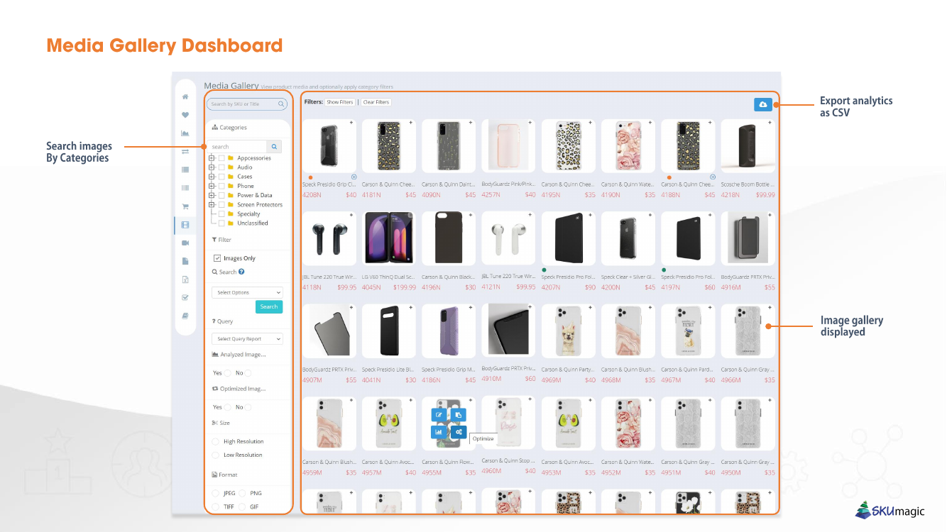Open the Home icon in the sidebar
The width and height of the screenshot is (947, 532).
click(x=185, y=96)
